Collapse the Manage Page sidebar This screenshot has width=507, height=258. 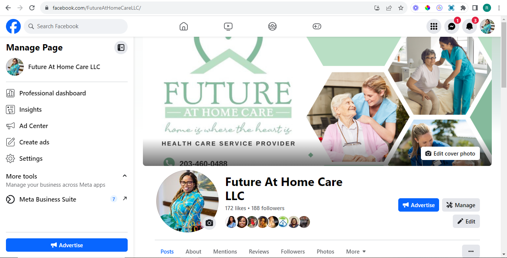pyautogui.click(x=121, y=48)
